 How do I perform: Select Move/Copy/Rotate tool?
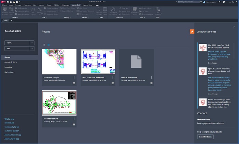pos(67,8)
